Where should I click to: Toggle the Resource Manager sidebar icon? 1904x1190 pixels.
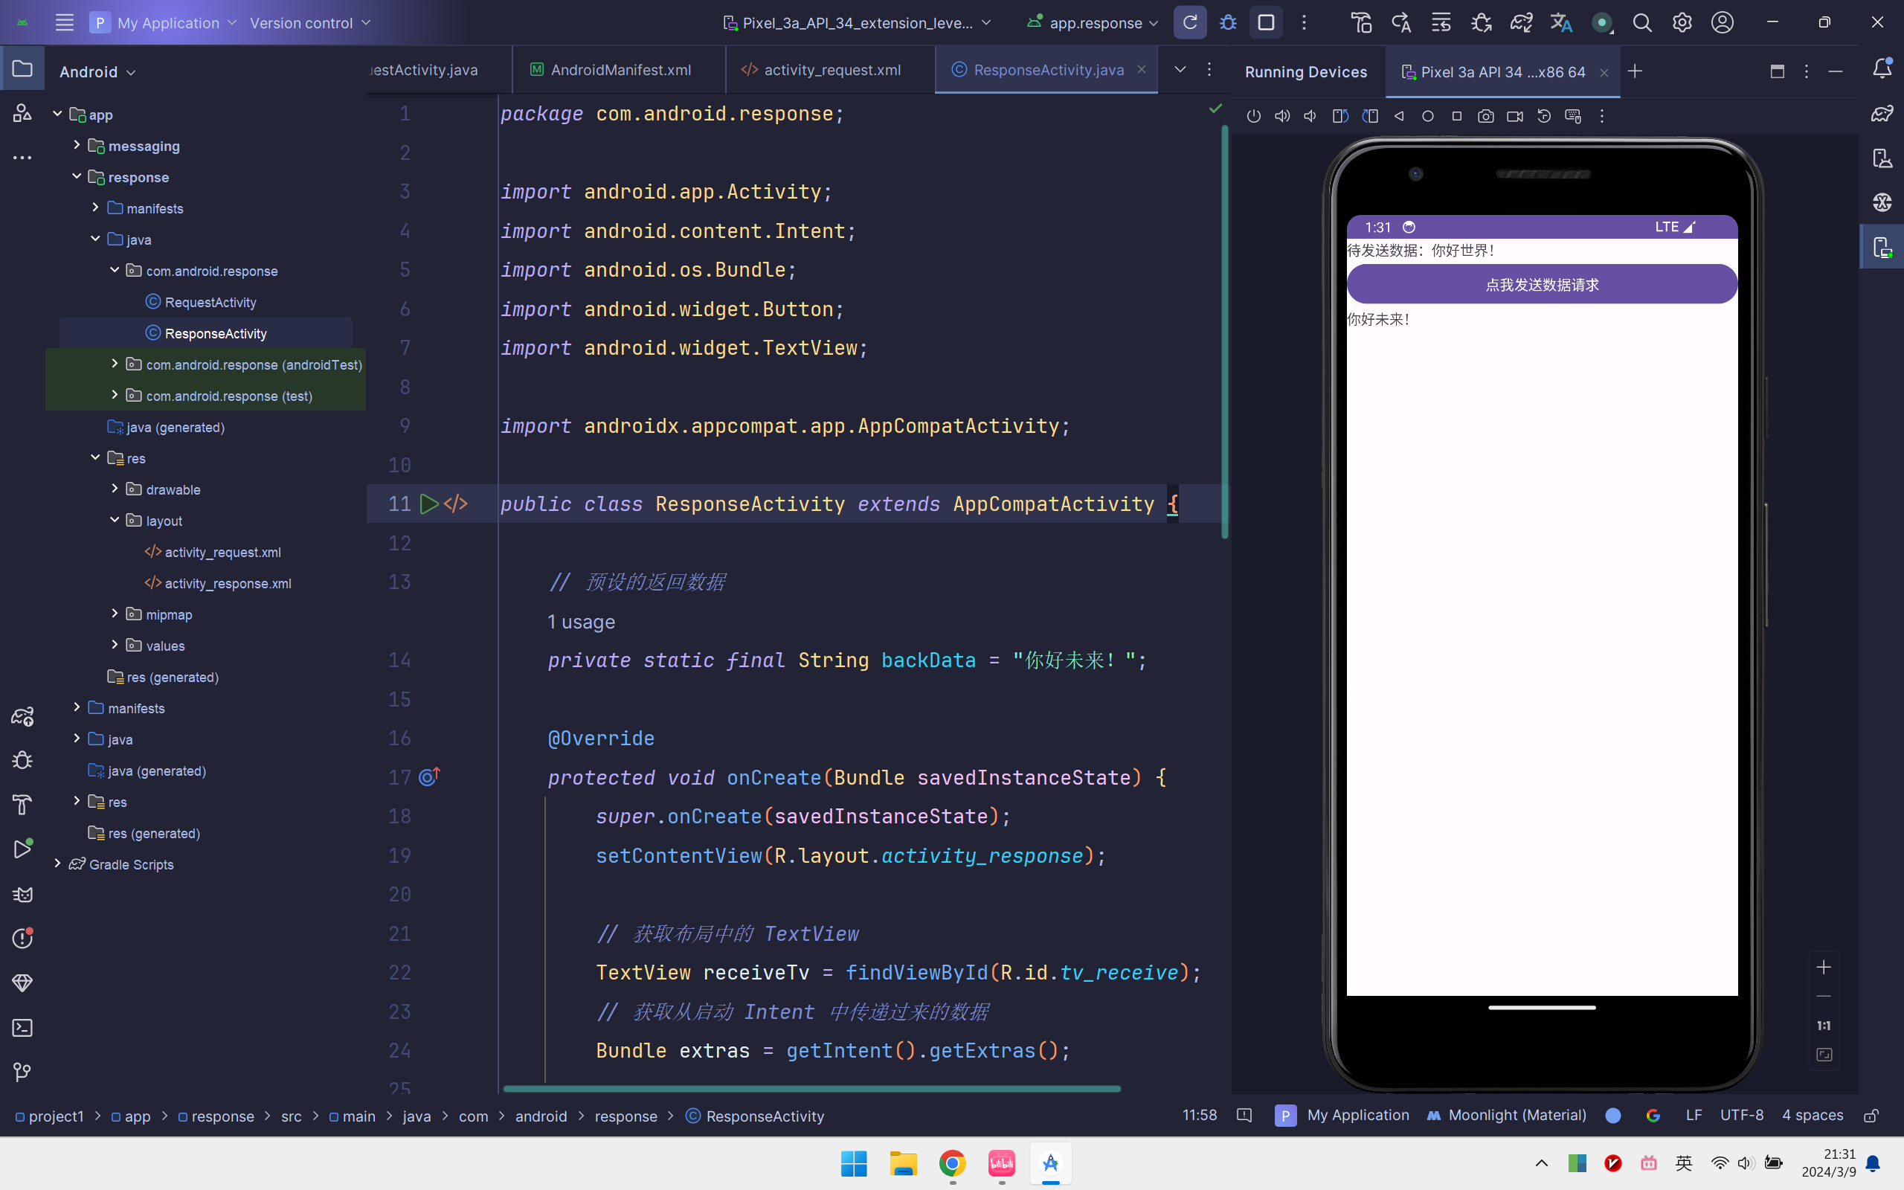(23, 114)
